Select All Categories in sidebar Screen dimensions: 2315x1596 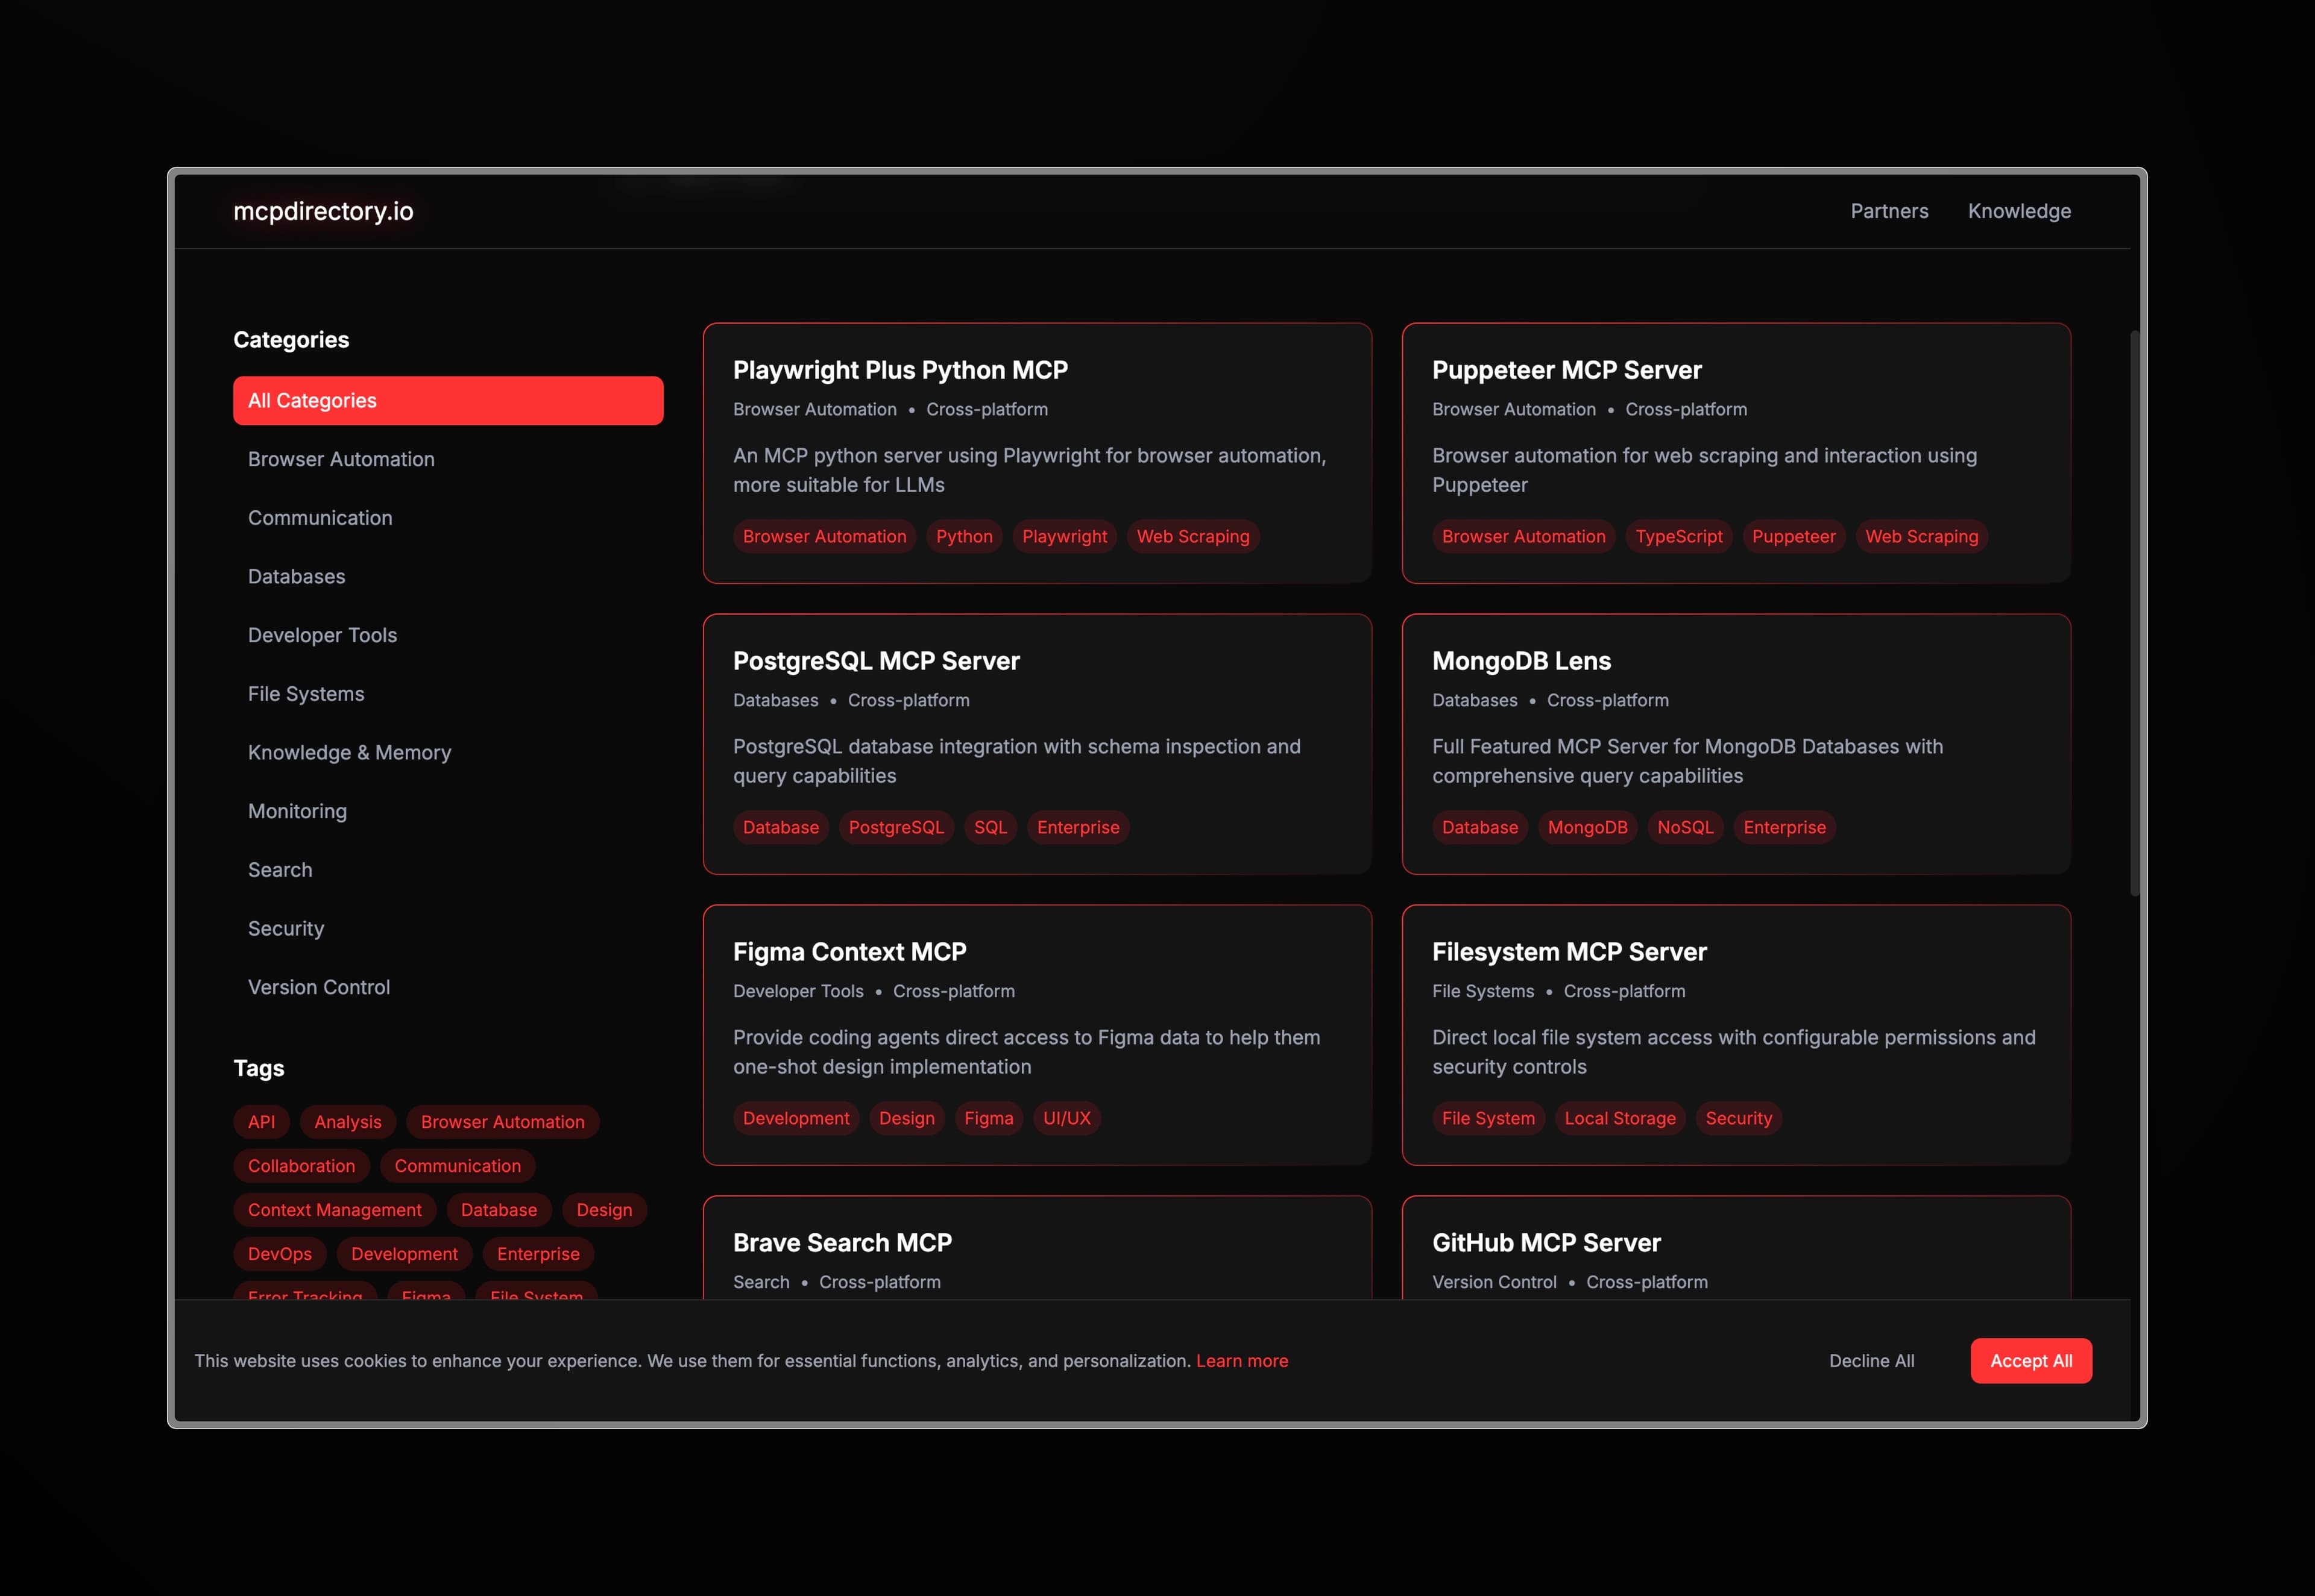coord(448,400)
